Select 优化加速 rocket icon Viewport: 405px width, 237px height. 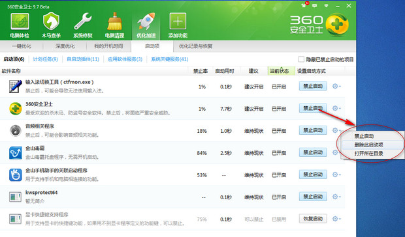pyautogui.click(x=146, y=21)
